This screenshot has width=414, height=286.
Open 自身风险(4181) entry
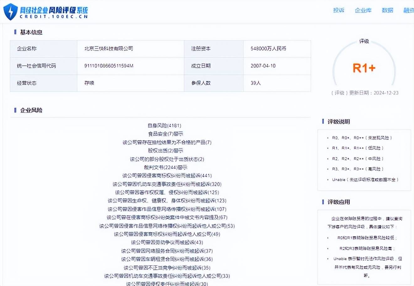pyautogui.click(x=164, y=125)
